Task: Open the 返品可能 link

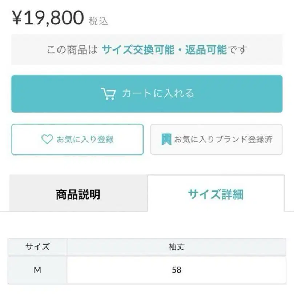Action: [206, 50]
